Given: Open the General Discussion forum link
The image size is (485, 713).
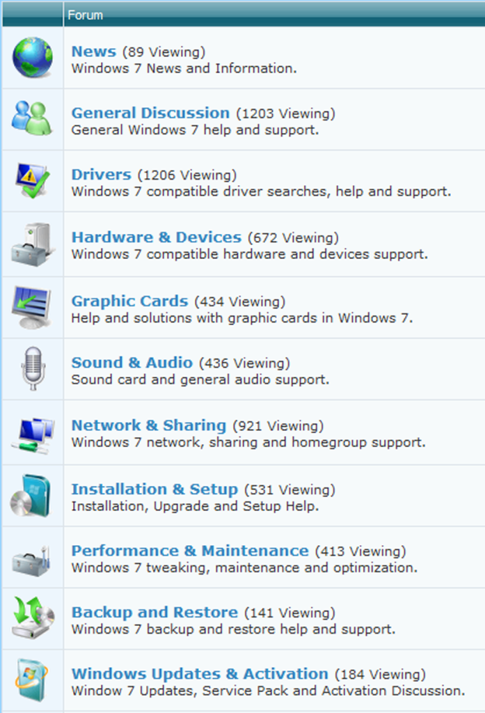Looking at the screenshot, I should 150,113.
